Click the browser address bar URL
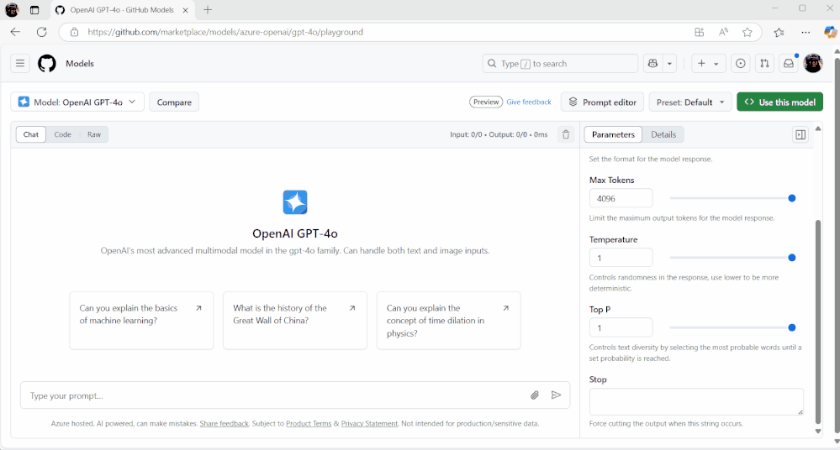 (225, 32)
